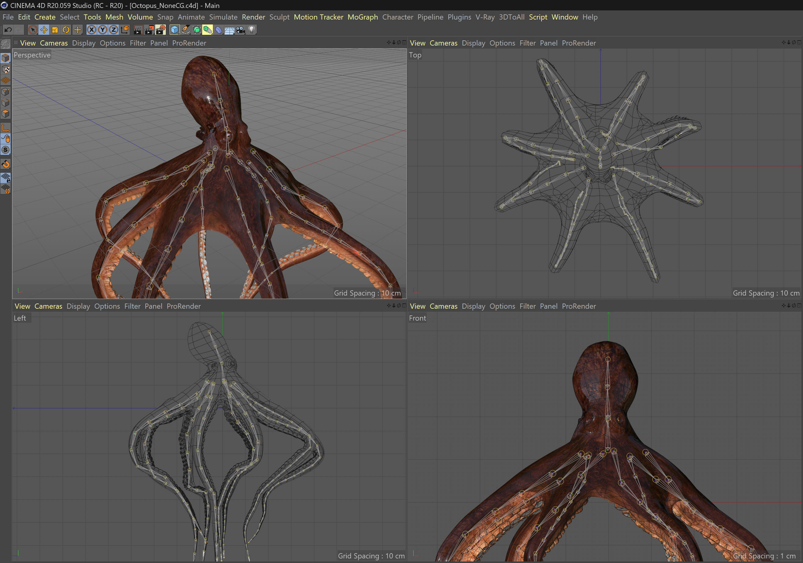Screen dimensions: 803x563
Task: Click the Enable Axis icon
Action: pyautogui.click(x=5, y=128)
